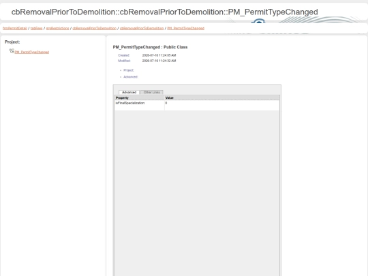Click the Property column header
Screen dimensions: 368x276
click(x=140, y=97)
